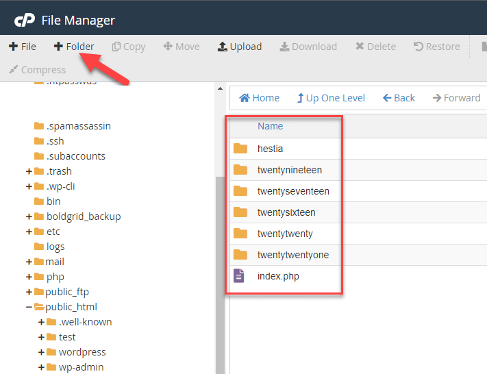Expand the .wp-cli tree node

click(29, 186)
